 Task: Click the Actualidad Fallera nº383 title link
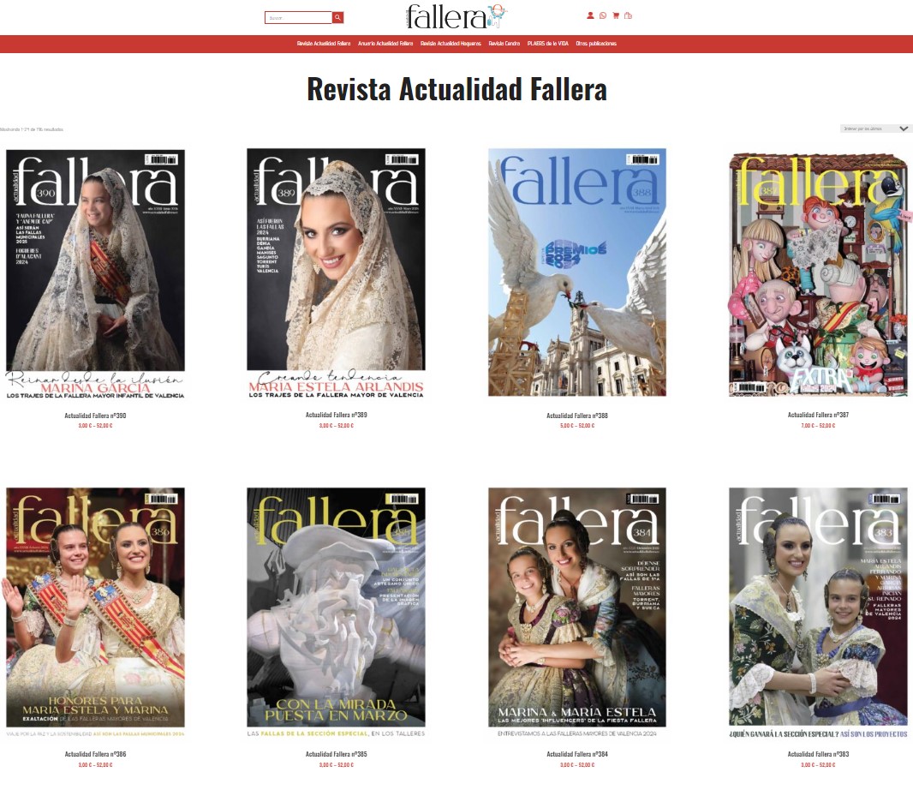[818, 754]
